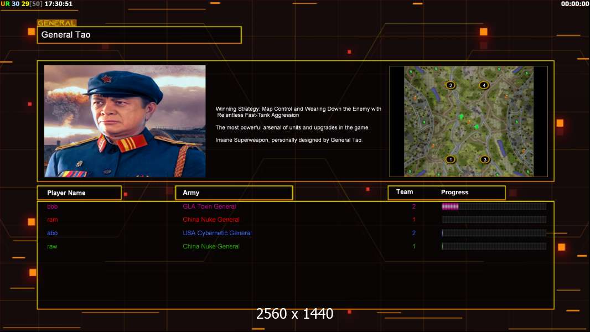
Task: Click the GENERAL label above name field
Action: coord(57,23)
